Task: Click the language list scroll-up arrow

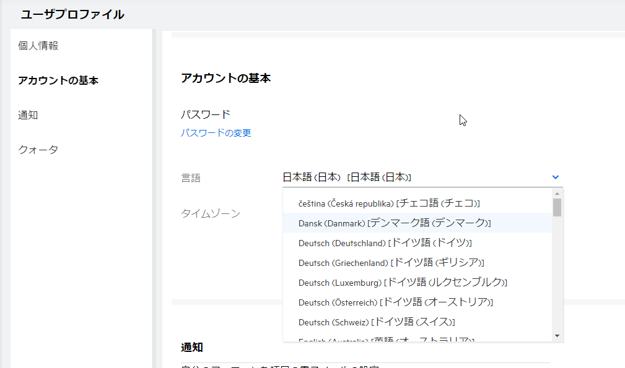Action: 557,194
